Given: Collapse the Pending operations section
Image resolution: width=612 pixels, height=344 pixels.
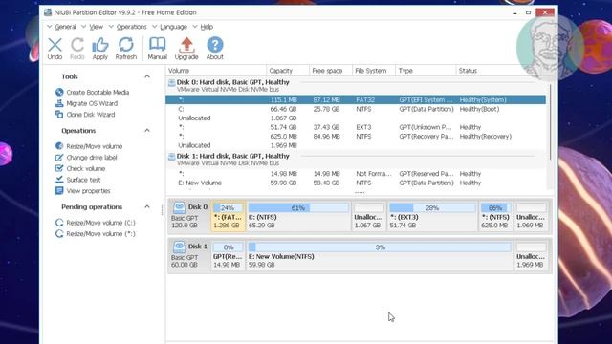Looking at the screenshot, I should coord(146,206).
